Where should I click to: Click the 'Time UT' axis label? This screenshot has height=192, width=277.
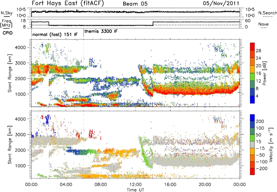[x=135, y=190]
